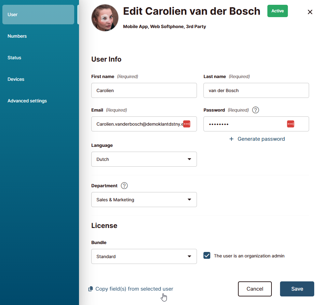
Task: Click the Cancel button
Action: point(255,289)
